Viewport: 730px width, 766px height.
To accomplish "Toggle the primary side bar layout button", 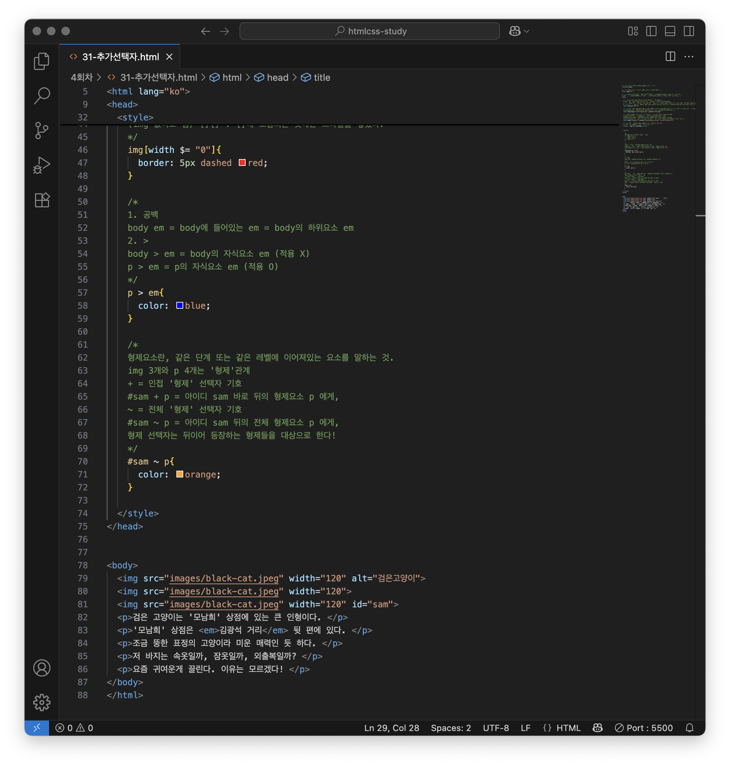I will coord(651,31).
